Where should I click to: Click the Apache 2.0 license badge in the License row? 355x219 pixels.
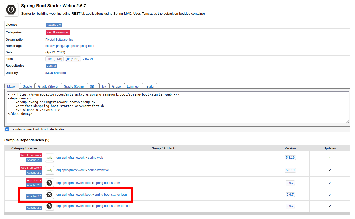[54, 25]
